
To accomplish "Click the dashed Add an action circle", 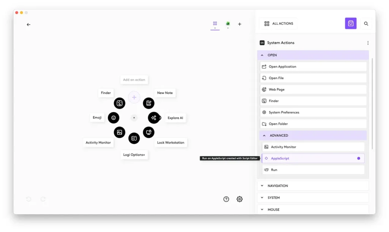I will coord(134,98).
